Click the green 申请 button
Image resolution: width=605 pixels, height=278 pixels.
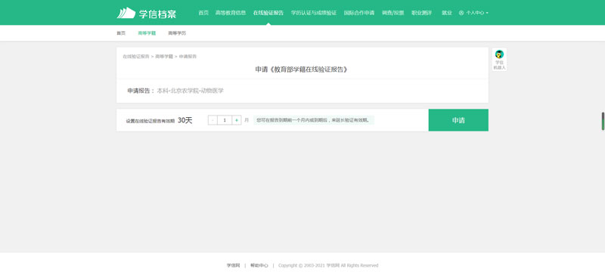click(458, 120)
